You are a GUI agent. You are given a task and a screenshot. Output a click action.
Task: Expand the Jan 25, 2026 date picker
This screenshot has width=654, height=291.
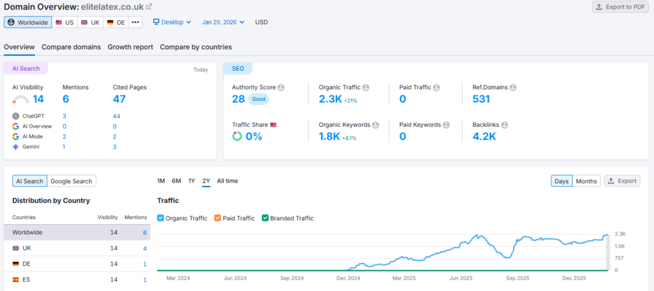coord(223,22)
